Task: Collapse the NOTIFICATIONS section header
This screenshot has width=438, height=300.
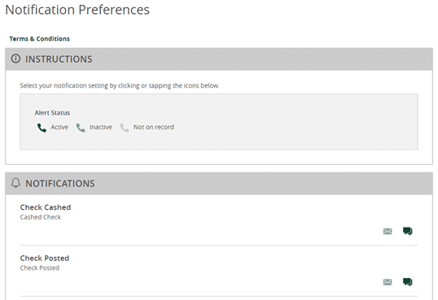Action: [x=219, y=184]
